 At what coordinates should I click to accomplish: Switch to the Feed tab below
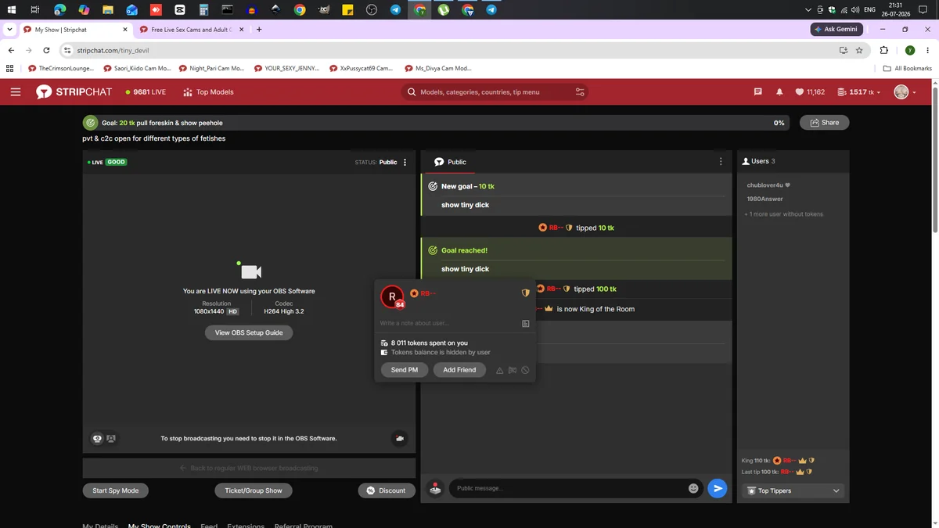[209, 525]
